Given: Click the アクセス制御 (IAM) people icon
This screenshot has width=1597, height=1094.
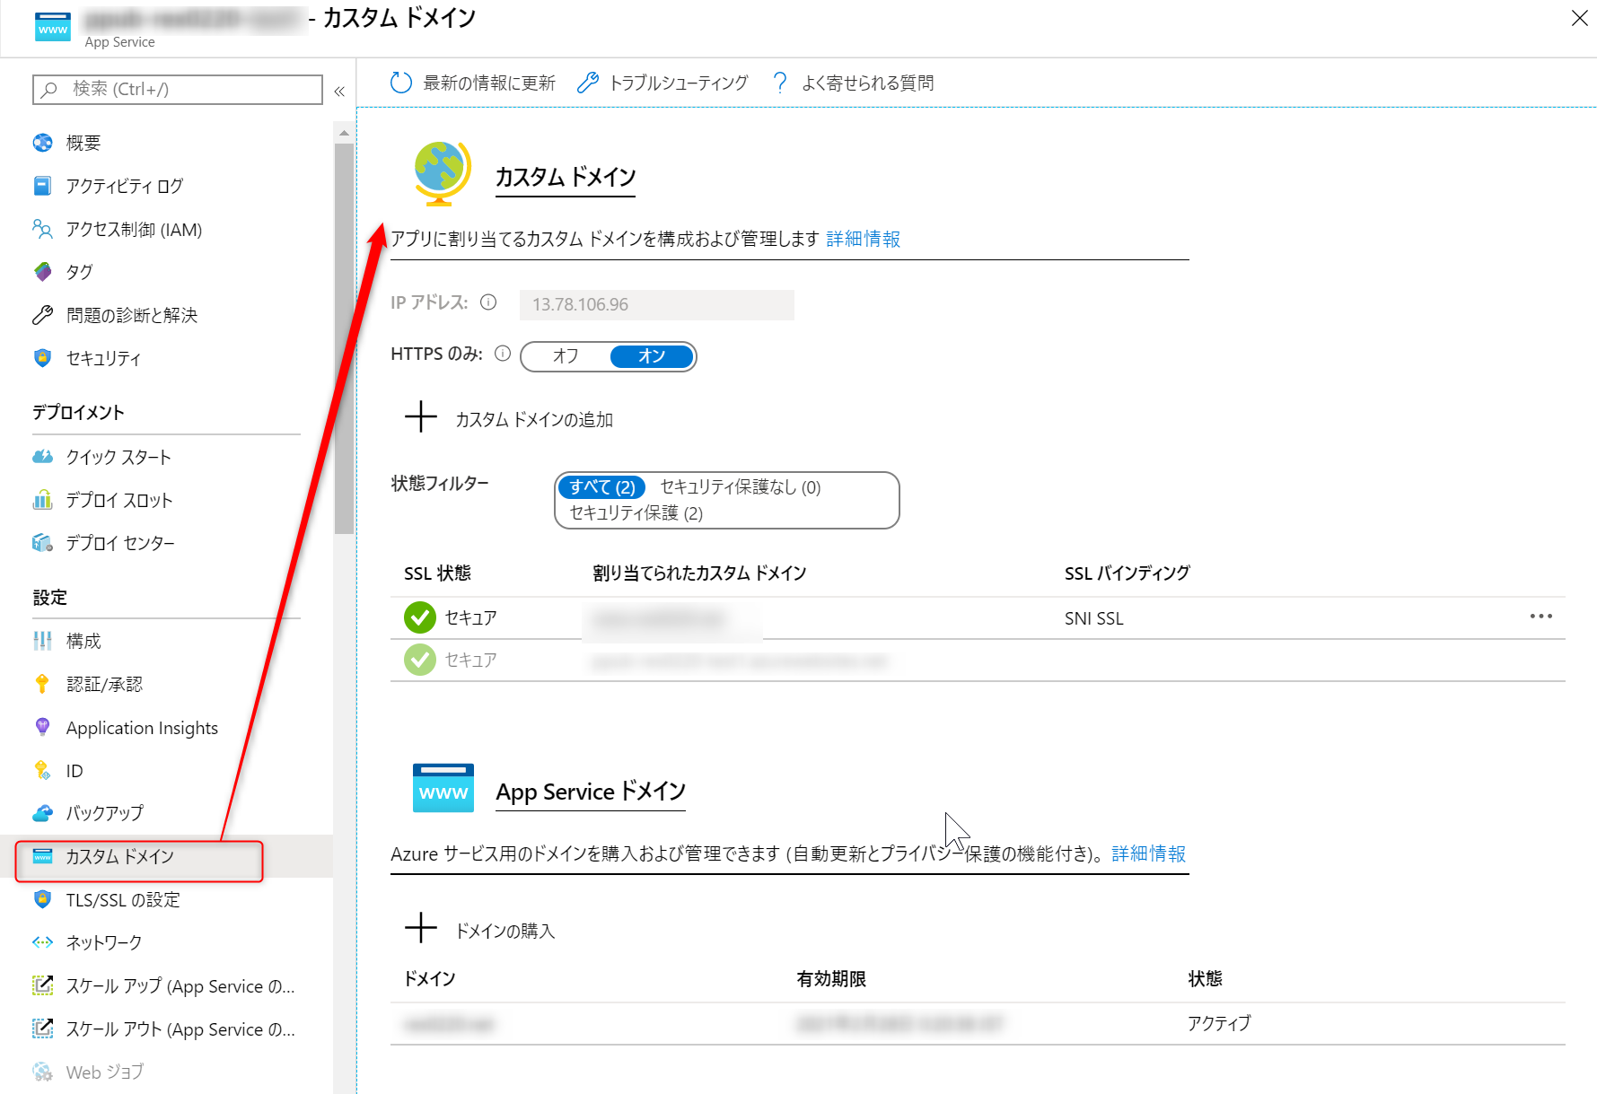Looking at the screenshot, I should (42, 229).
